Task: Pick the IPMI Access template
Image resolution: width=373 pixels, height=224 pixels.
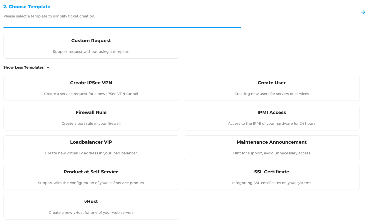Action: (x=272, y=118)
